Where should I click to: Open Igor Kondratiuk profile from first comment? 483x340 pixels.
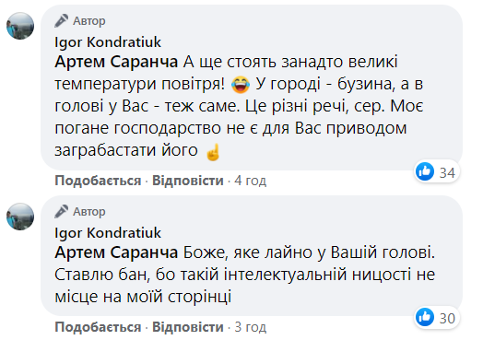108,42
